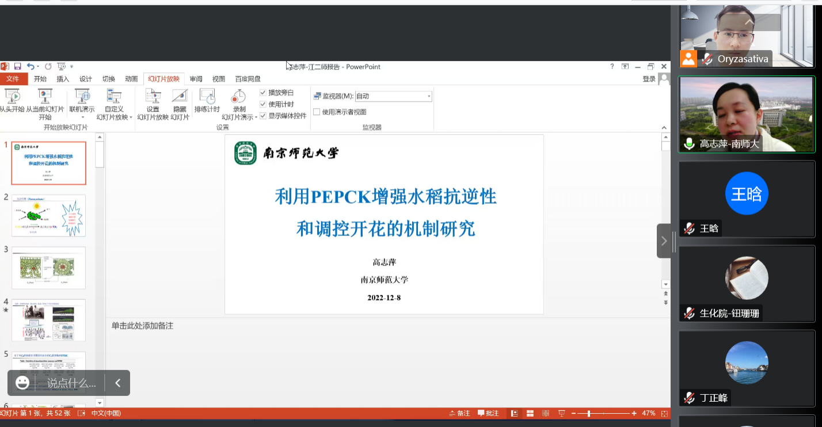This screenshot has height=427, width=822.
Task: Enable Use Presenter View (使用演示者视图) checkbox
Action: coord(317,112)
